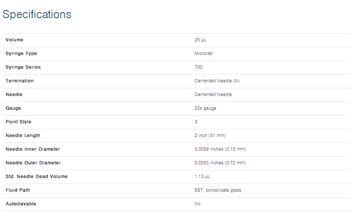Select the Termination row label
Image resolution: width=354 pixels, height=212 pixels.
[x=20, y=81]
